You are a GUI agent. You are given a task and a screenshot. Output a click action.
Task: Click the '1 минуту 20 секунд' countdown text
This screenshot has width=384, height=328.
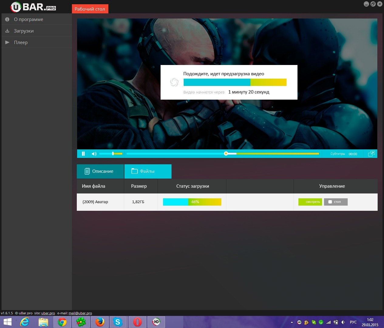click(x=249, y=92)
